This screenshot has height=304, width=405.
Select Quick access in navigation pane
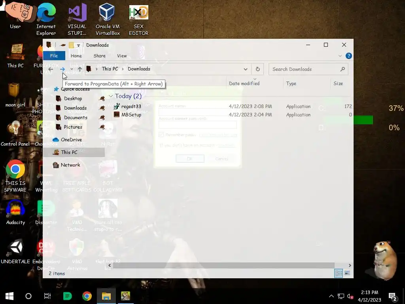[x=75, y=89]
